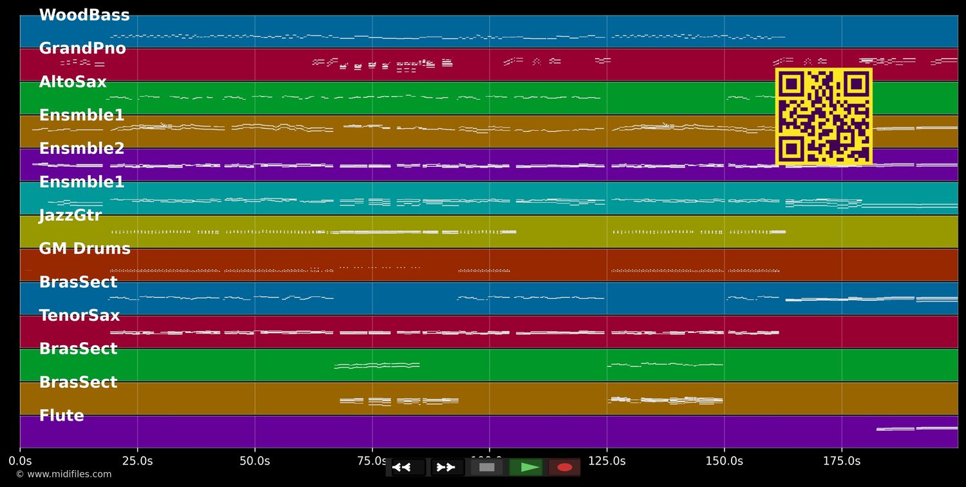Select the GM Drums track label
The width and height of the screenshot is (966, 487).
pyautogui.click(x=84, y=249)
